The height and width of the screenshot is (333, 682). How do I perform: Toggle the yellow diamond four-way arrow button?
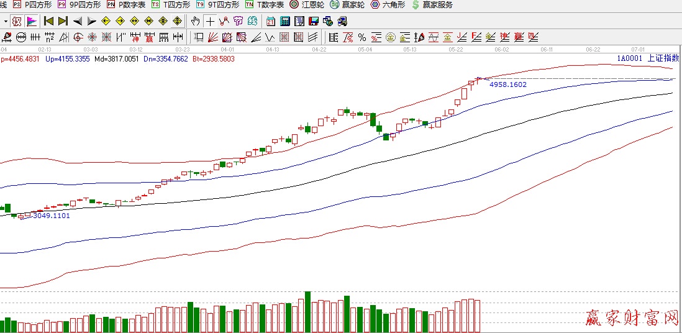177,21
